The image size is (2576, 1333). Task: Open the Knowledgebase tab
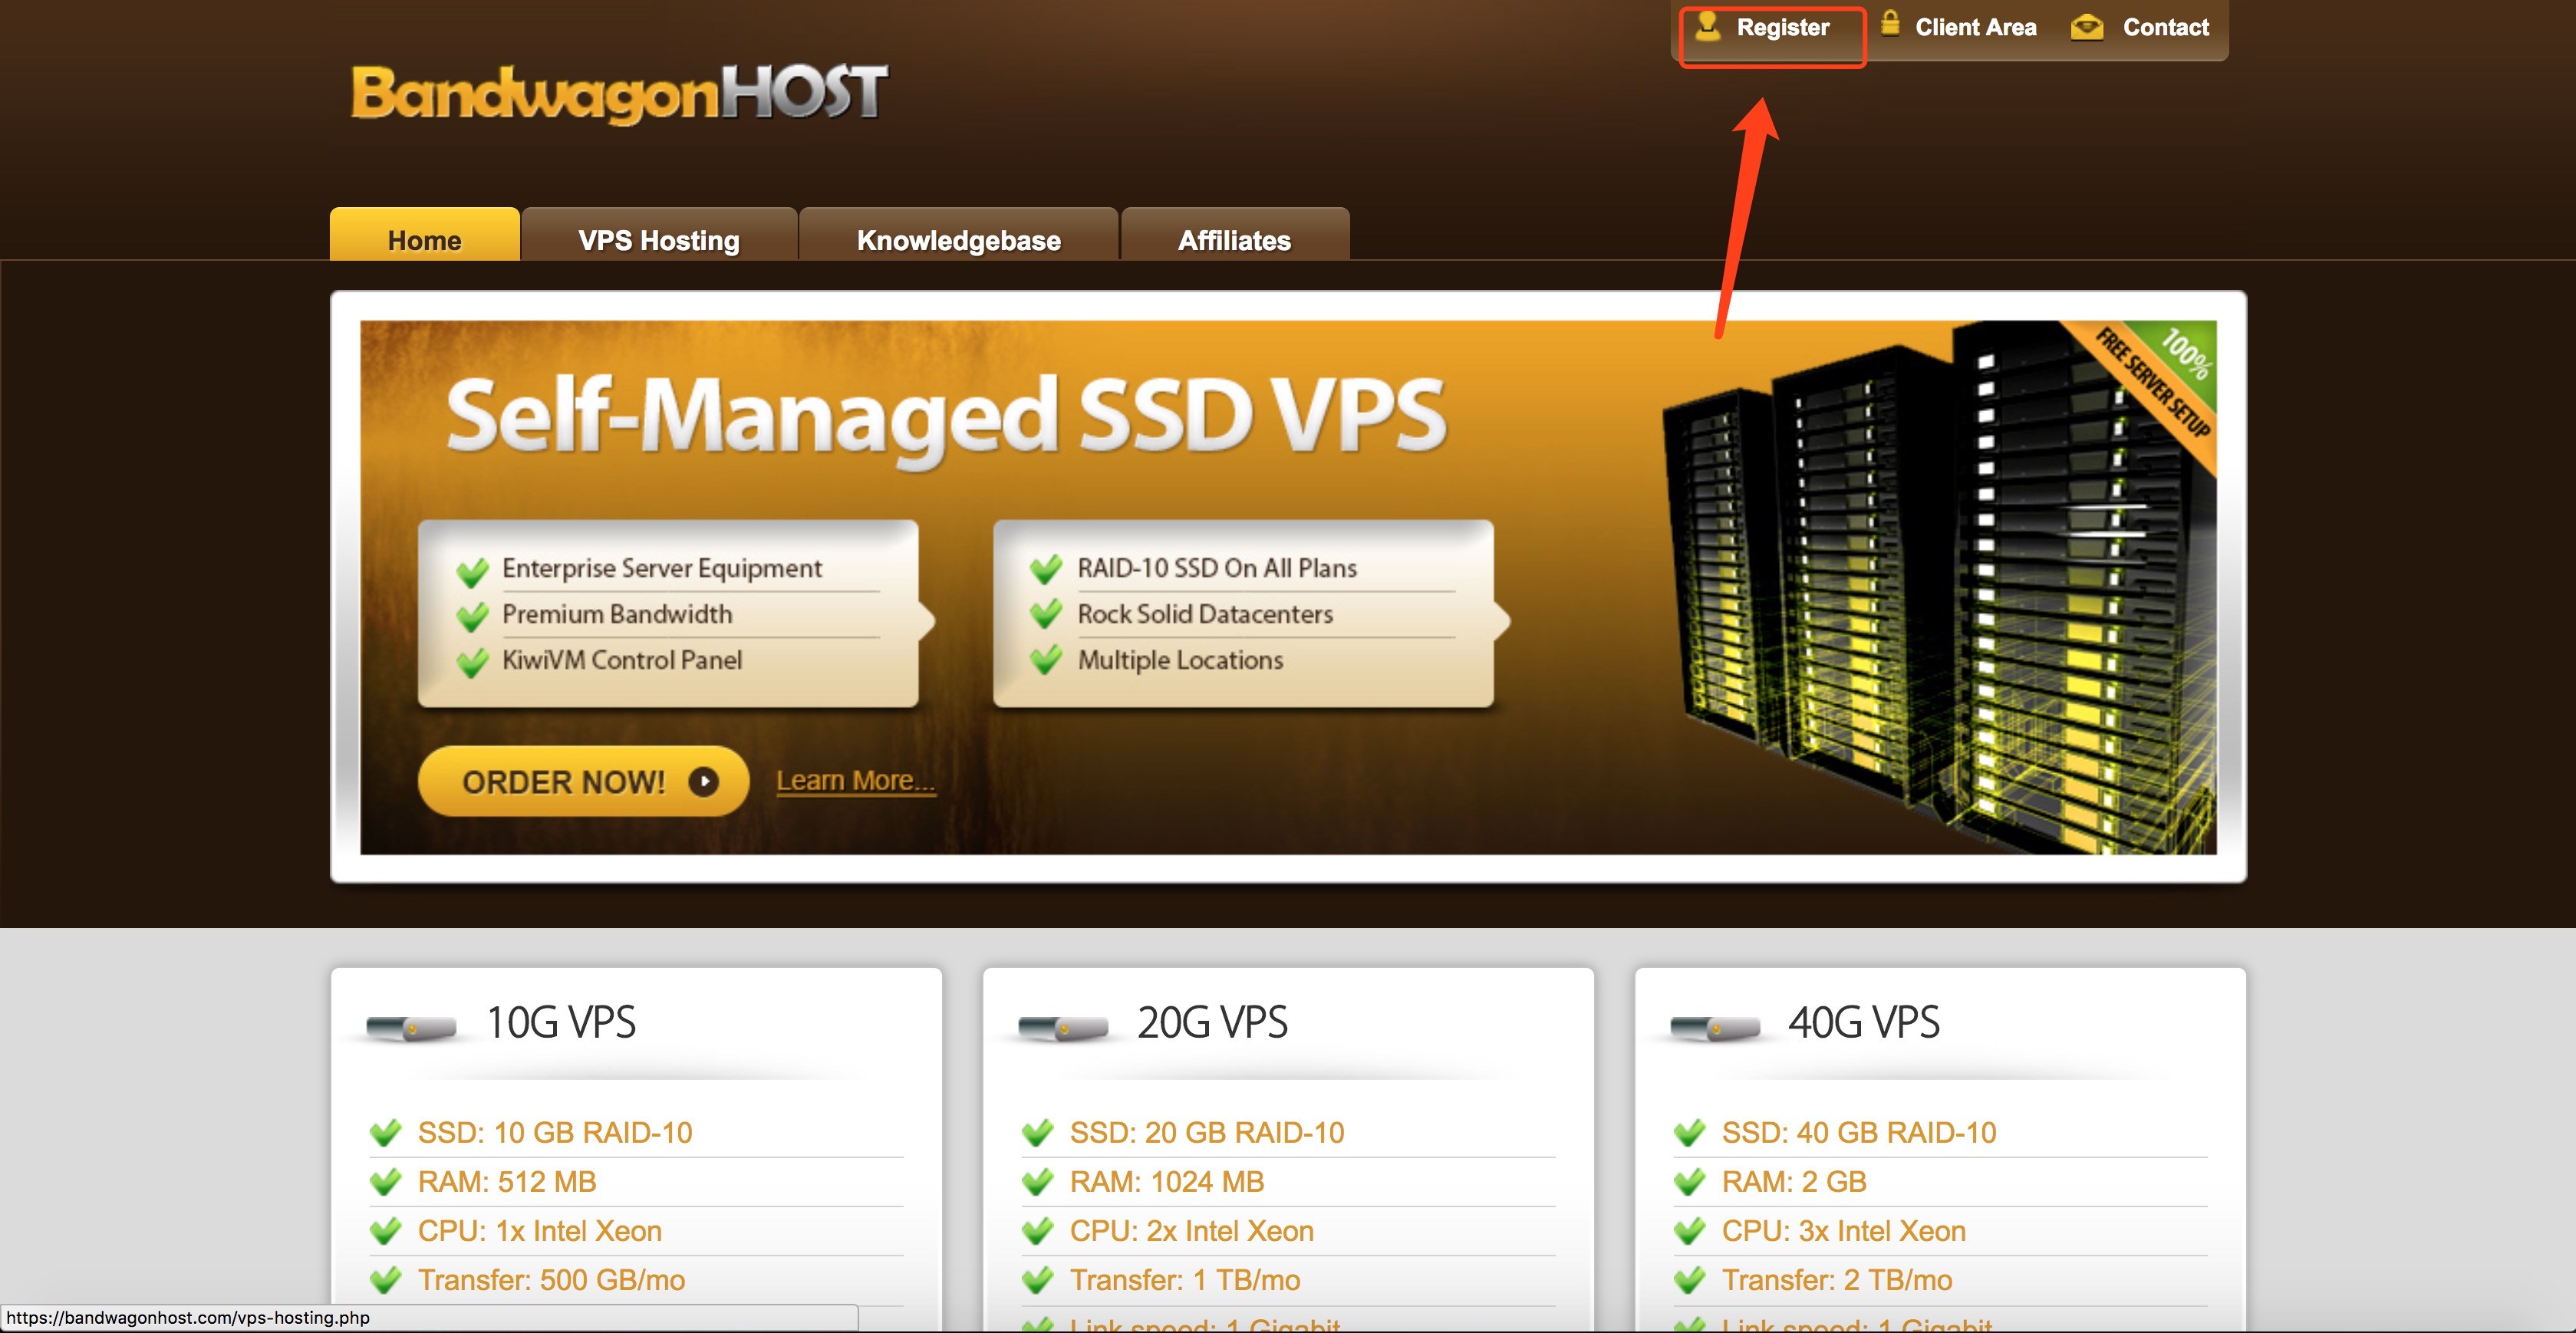[x=958, y=240]
